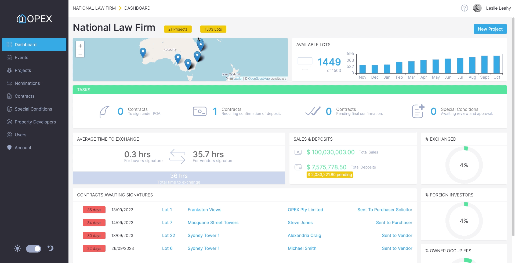515x263 pixels.
Task: Click the map pin in South Australia
Action: point(178,59)
